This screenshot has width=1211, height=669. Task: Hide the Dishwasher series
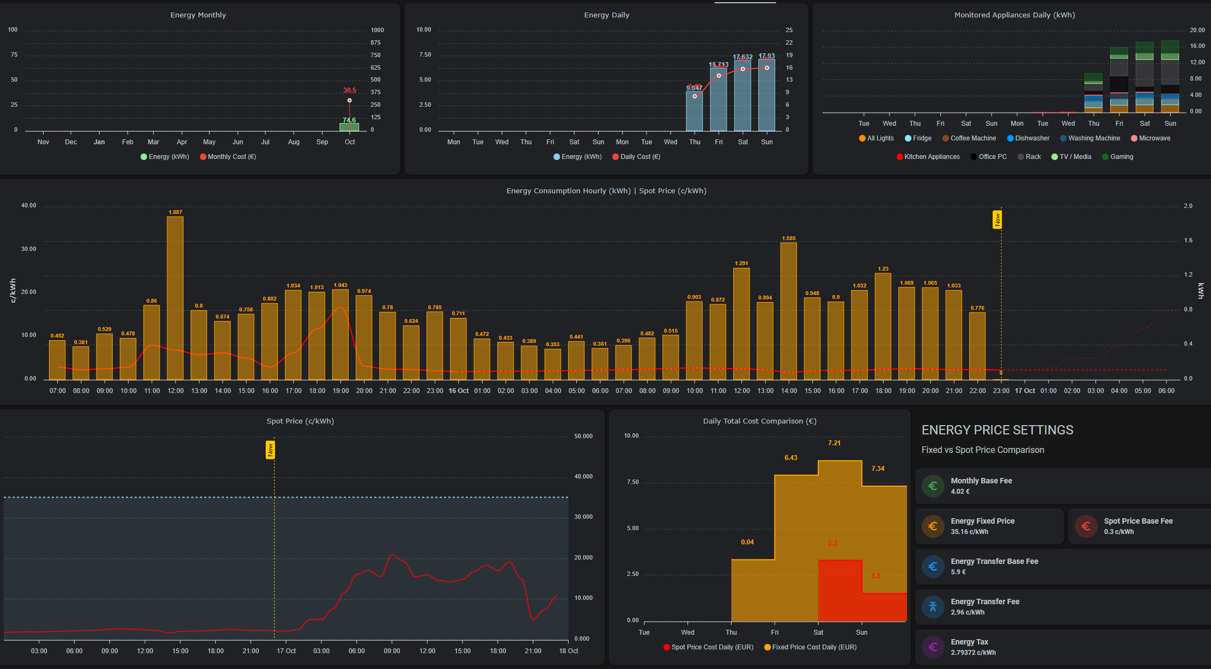point(1029,138)
